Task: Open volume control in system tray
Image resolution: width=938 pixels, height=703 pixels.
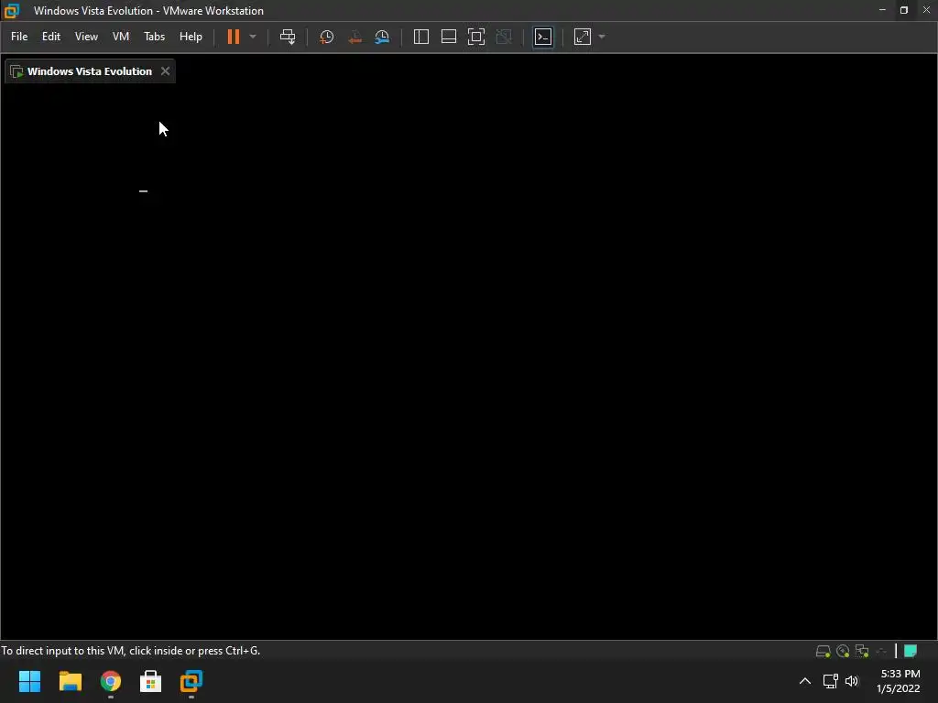Action: tap(852, 681)
